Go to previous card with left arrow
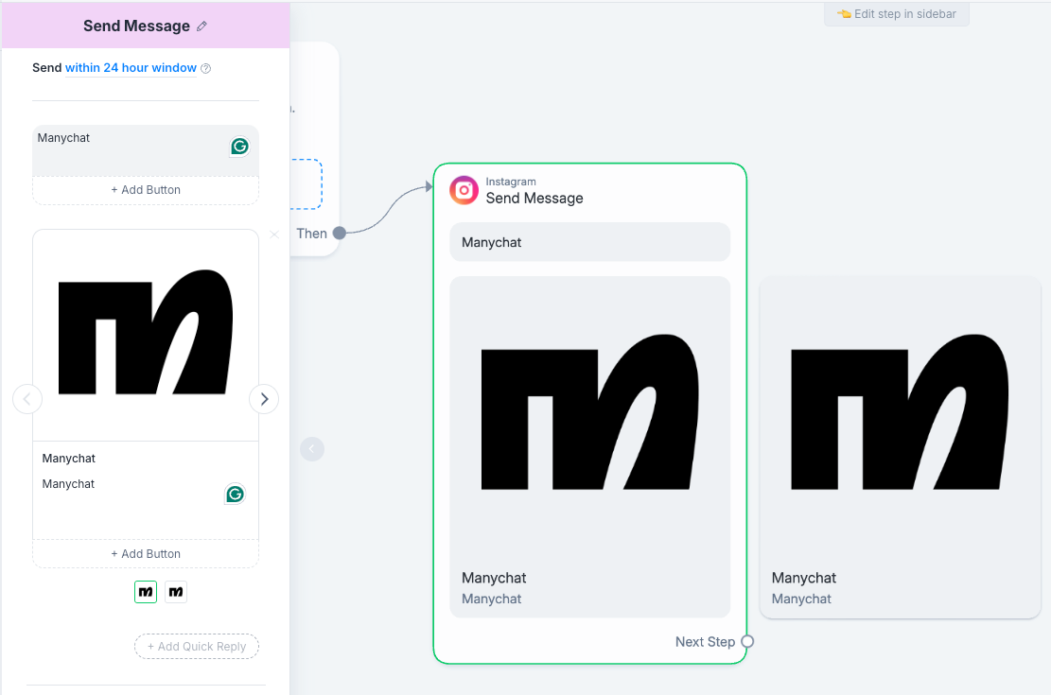Image resolution: width=1051 pixels, height=695 pixels. coord(27,399)
